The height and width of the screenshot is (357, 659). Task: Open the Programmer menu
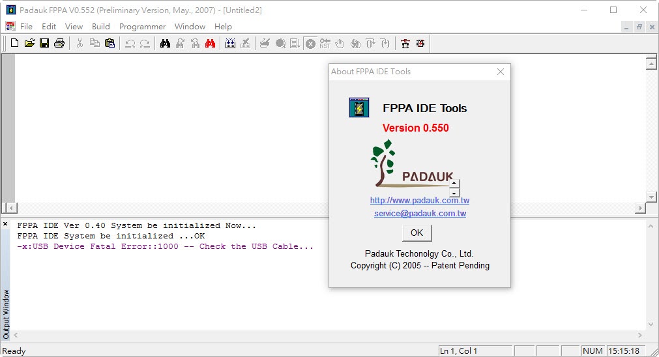coord(143,27)
